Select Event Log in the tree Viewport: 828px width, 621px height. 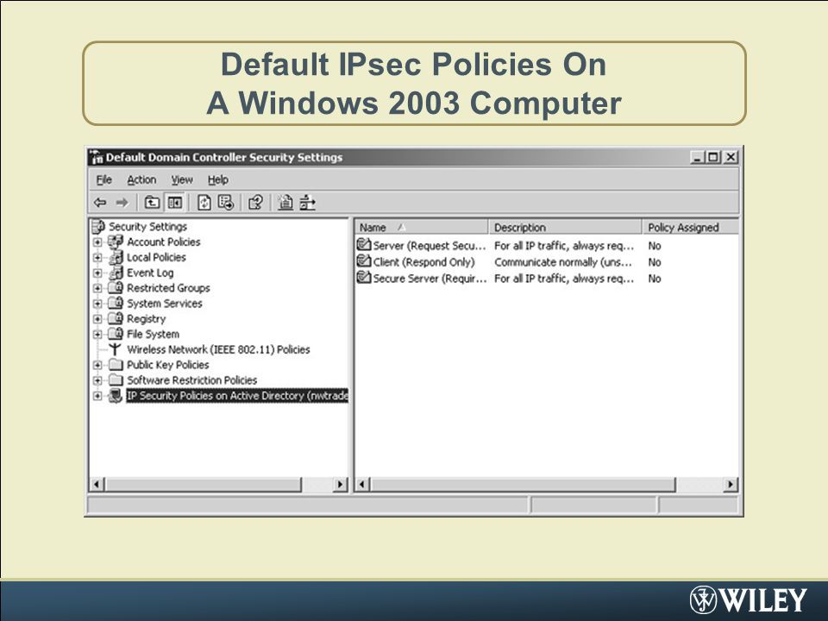point(150,273)
